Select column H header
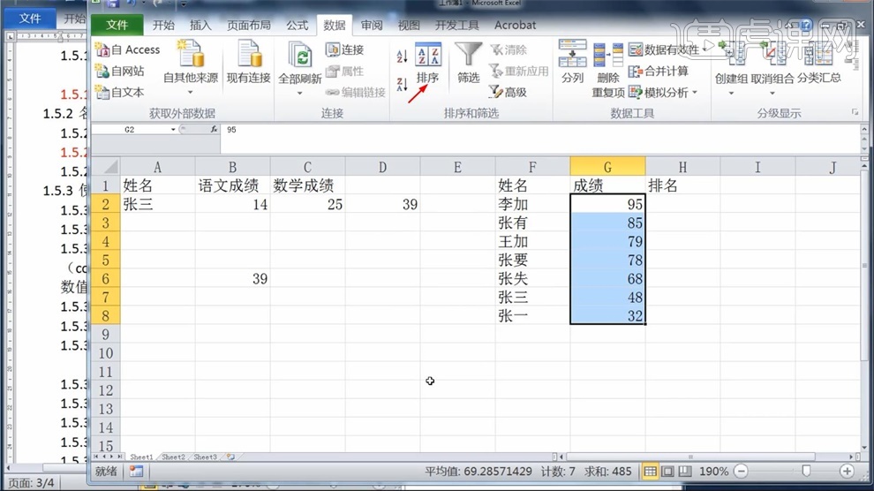Viewport: 874px width, 491px height. pyautogui.click(x=682, y=167)
